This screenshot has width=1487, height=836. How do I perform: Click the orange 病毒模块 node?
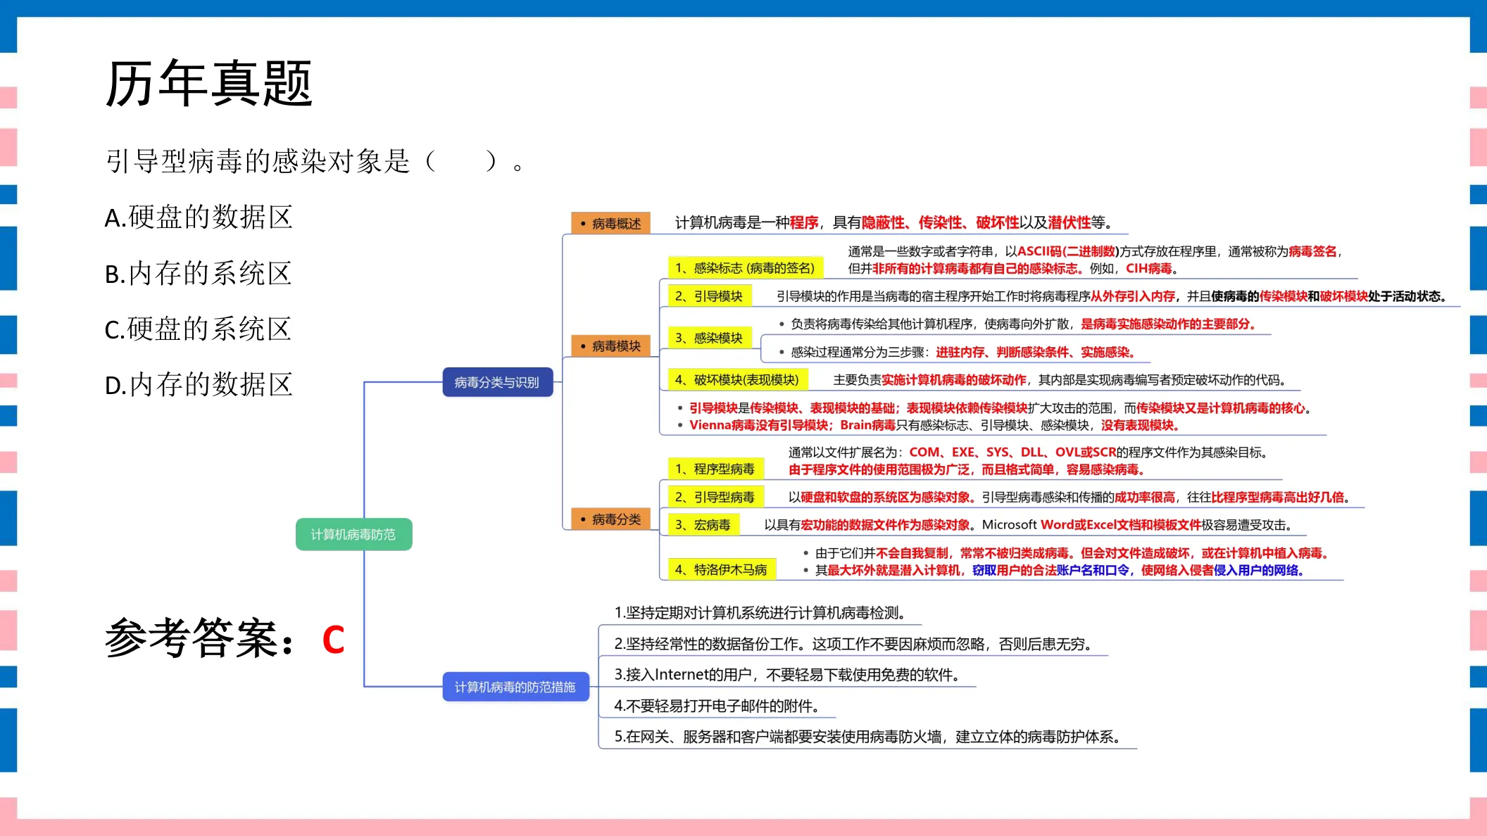(610, 346)
